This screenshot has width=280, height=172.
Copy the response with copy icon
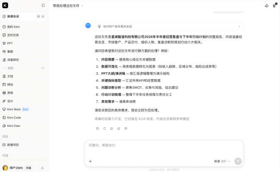(x=97, y=129)
